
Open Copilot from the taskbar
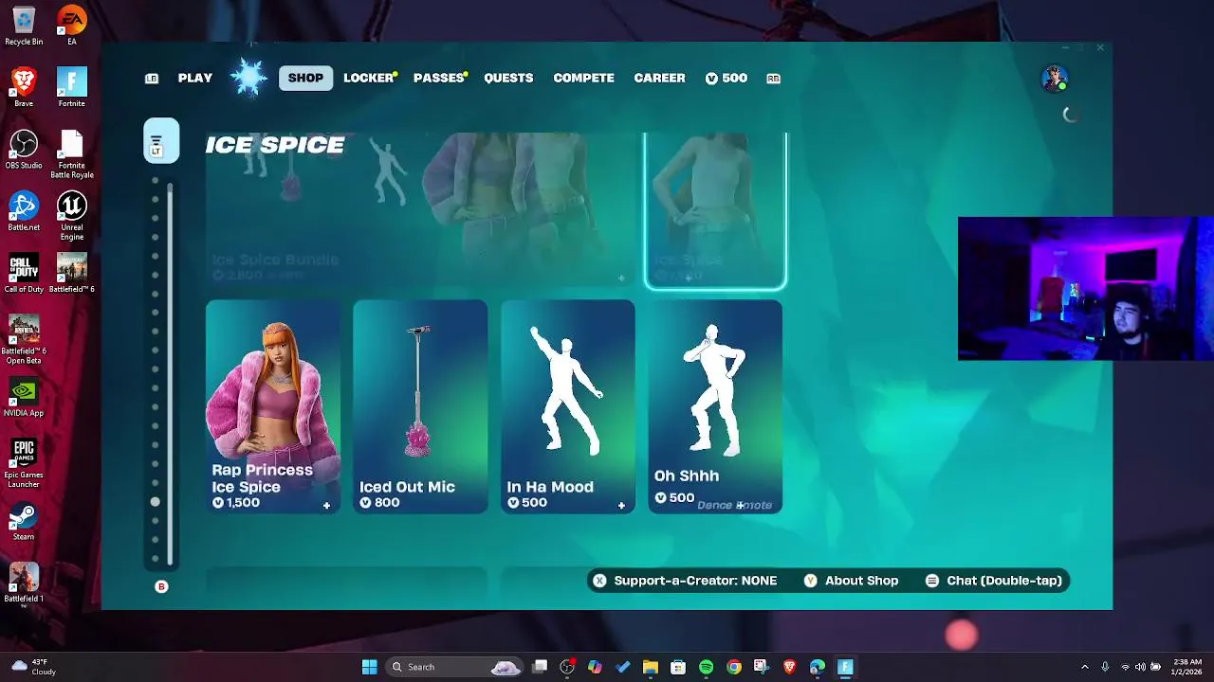595,667
